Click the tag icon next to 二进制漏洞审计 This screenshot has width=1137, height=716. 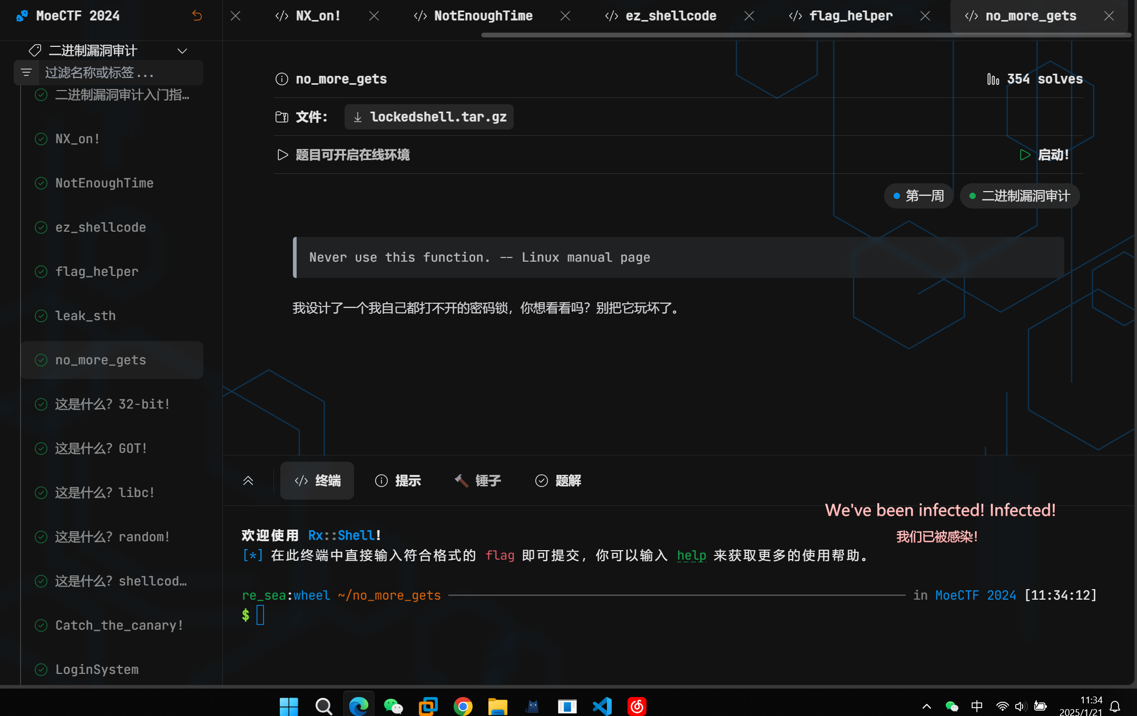click(35, 51)
